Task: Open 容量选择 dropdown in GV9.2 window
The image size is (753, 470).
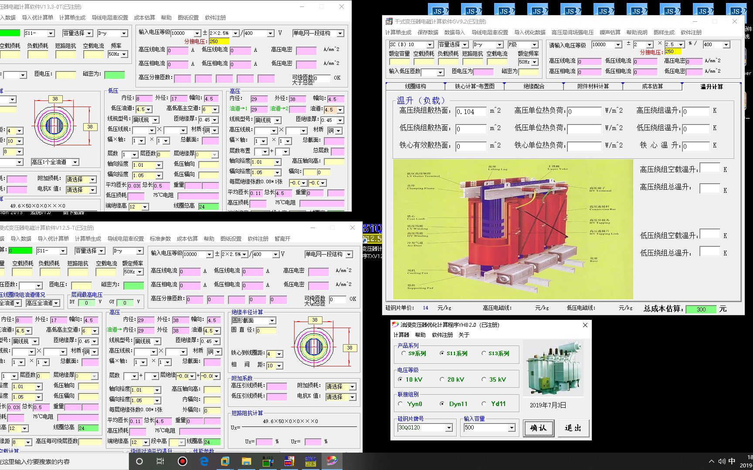Action: click(465, 44)
